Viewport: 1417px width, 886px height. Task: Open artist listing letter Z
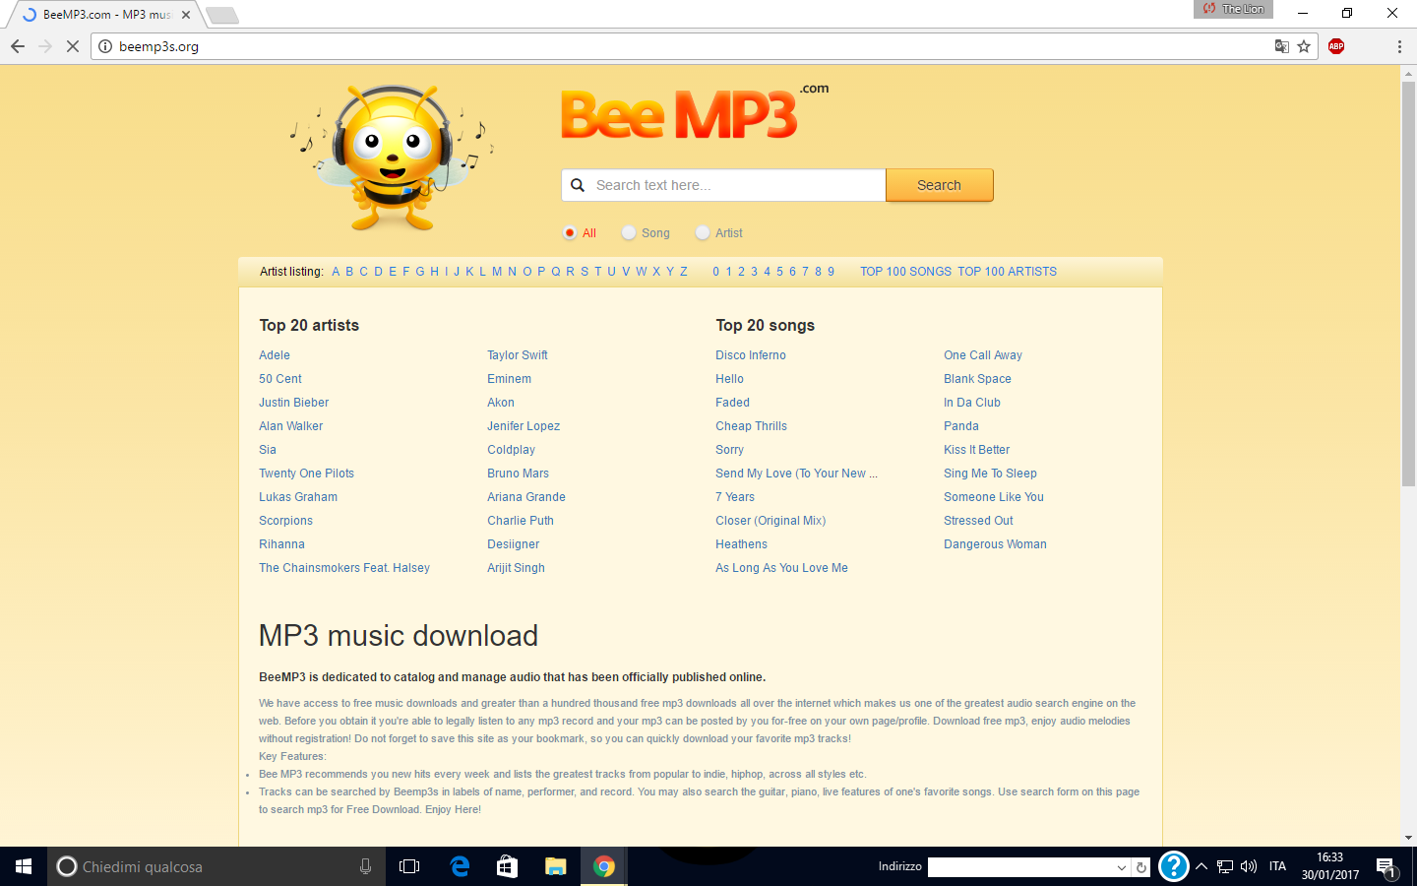click(683, 272)
